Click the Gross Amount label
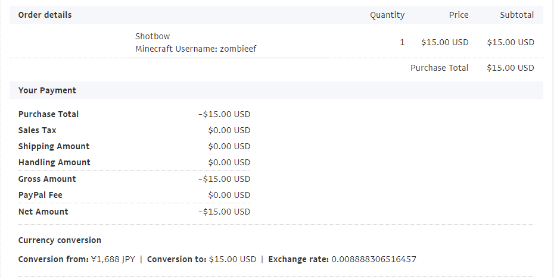The height and width of the screenshot is (277, 554). pyautogui.click(x=47, y=179)
